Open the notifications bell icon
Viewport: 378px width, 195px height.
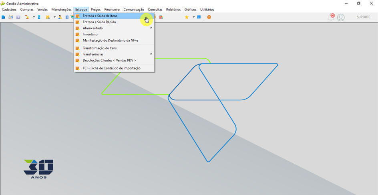pos(331,17)
